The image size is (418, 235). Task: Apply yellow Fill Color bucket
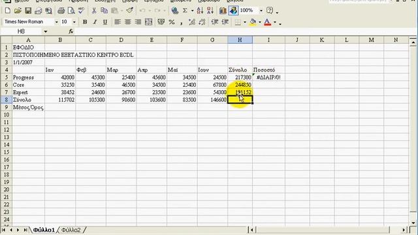coord(253,22)
